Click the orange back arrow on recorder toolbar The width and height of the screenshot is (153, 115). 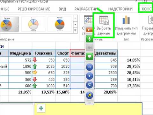[90, 30]
